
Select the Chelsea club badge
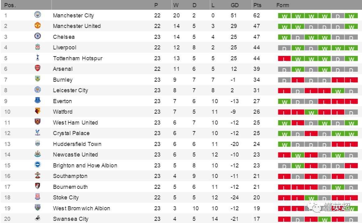click(x=37, y=36)
